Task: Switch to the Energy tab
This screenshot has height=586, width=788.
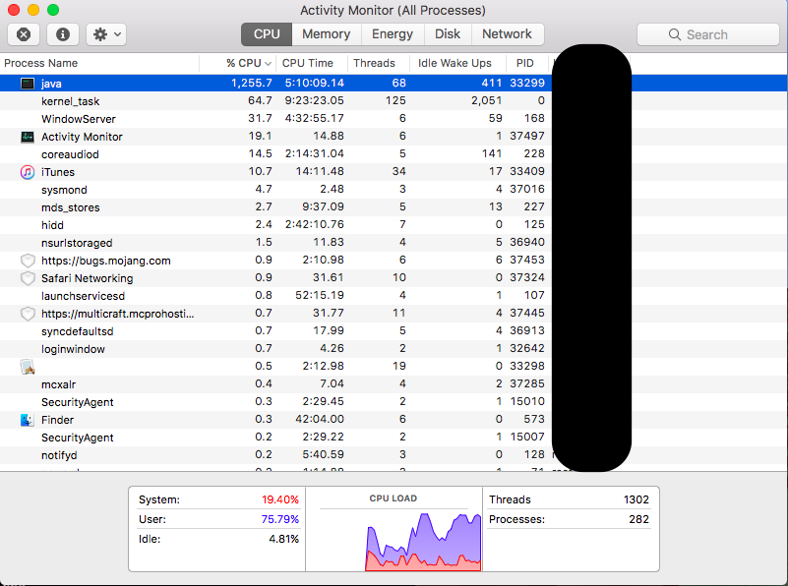Action: pos(393,34)
